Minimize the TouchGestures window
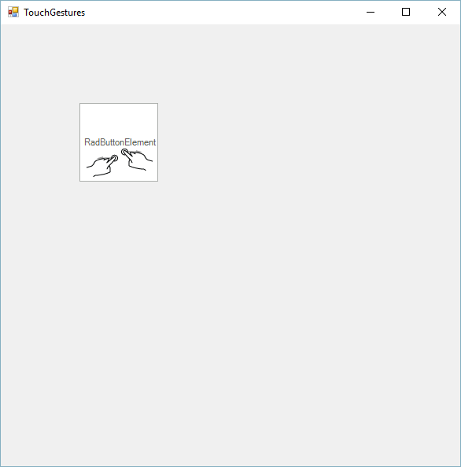461x467 pixels. (x=370, y=13)
